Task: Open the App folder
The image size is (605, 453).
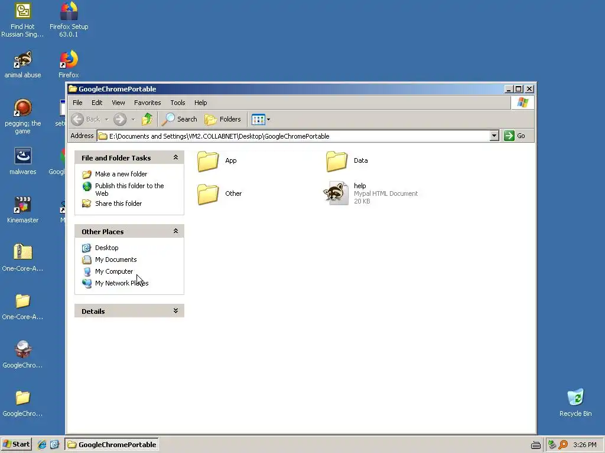Action: pos(217,161)
